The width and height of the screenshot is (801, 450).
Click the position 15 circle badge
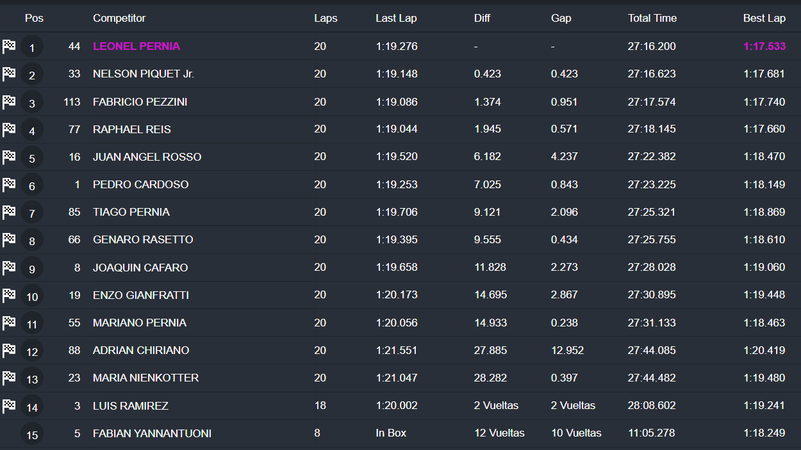click(32, 435)
